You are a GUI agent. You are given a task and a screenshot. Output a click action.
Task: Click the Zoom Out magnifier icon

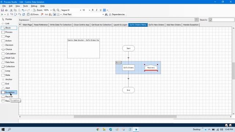(x=58, y=10)
